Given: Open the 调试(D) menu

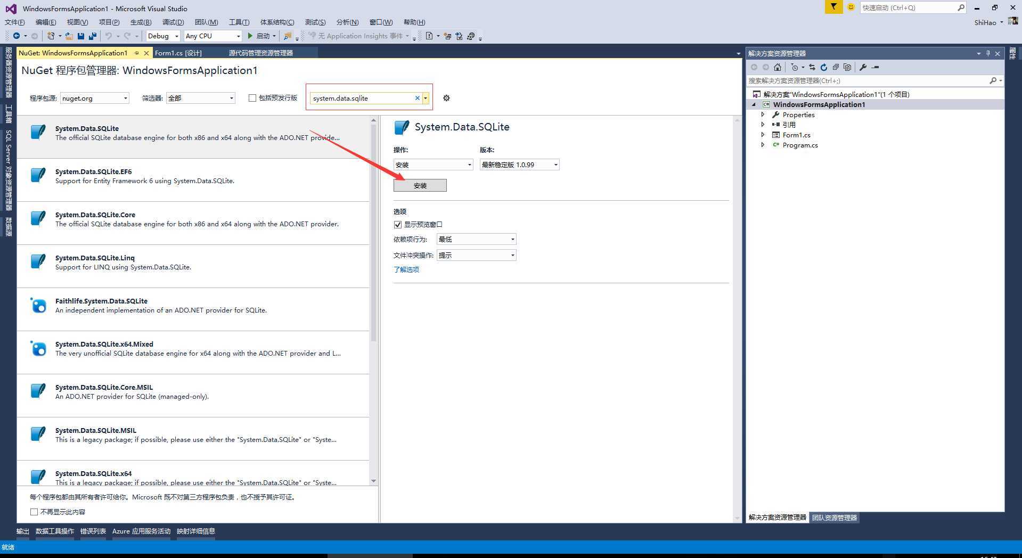Looking at the screenshot, I should click(x=173, y=22).
